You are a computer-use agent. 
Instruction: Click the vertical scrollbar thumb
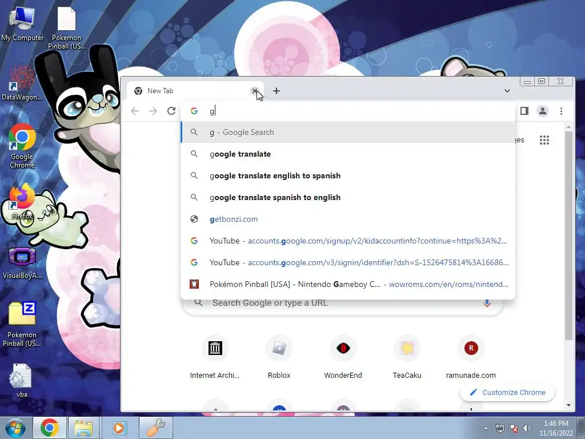[568, 236]
